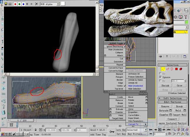Toggle Show End Result icon
Viewport: 190px width, 137px height.
point(167,56)
